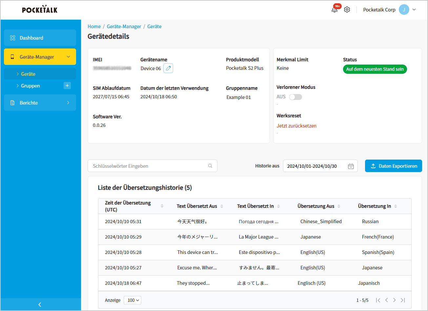Go to first page of history
Screen dimensions: 428x311
click(x=378, y=300)
